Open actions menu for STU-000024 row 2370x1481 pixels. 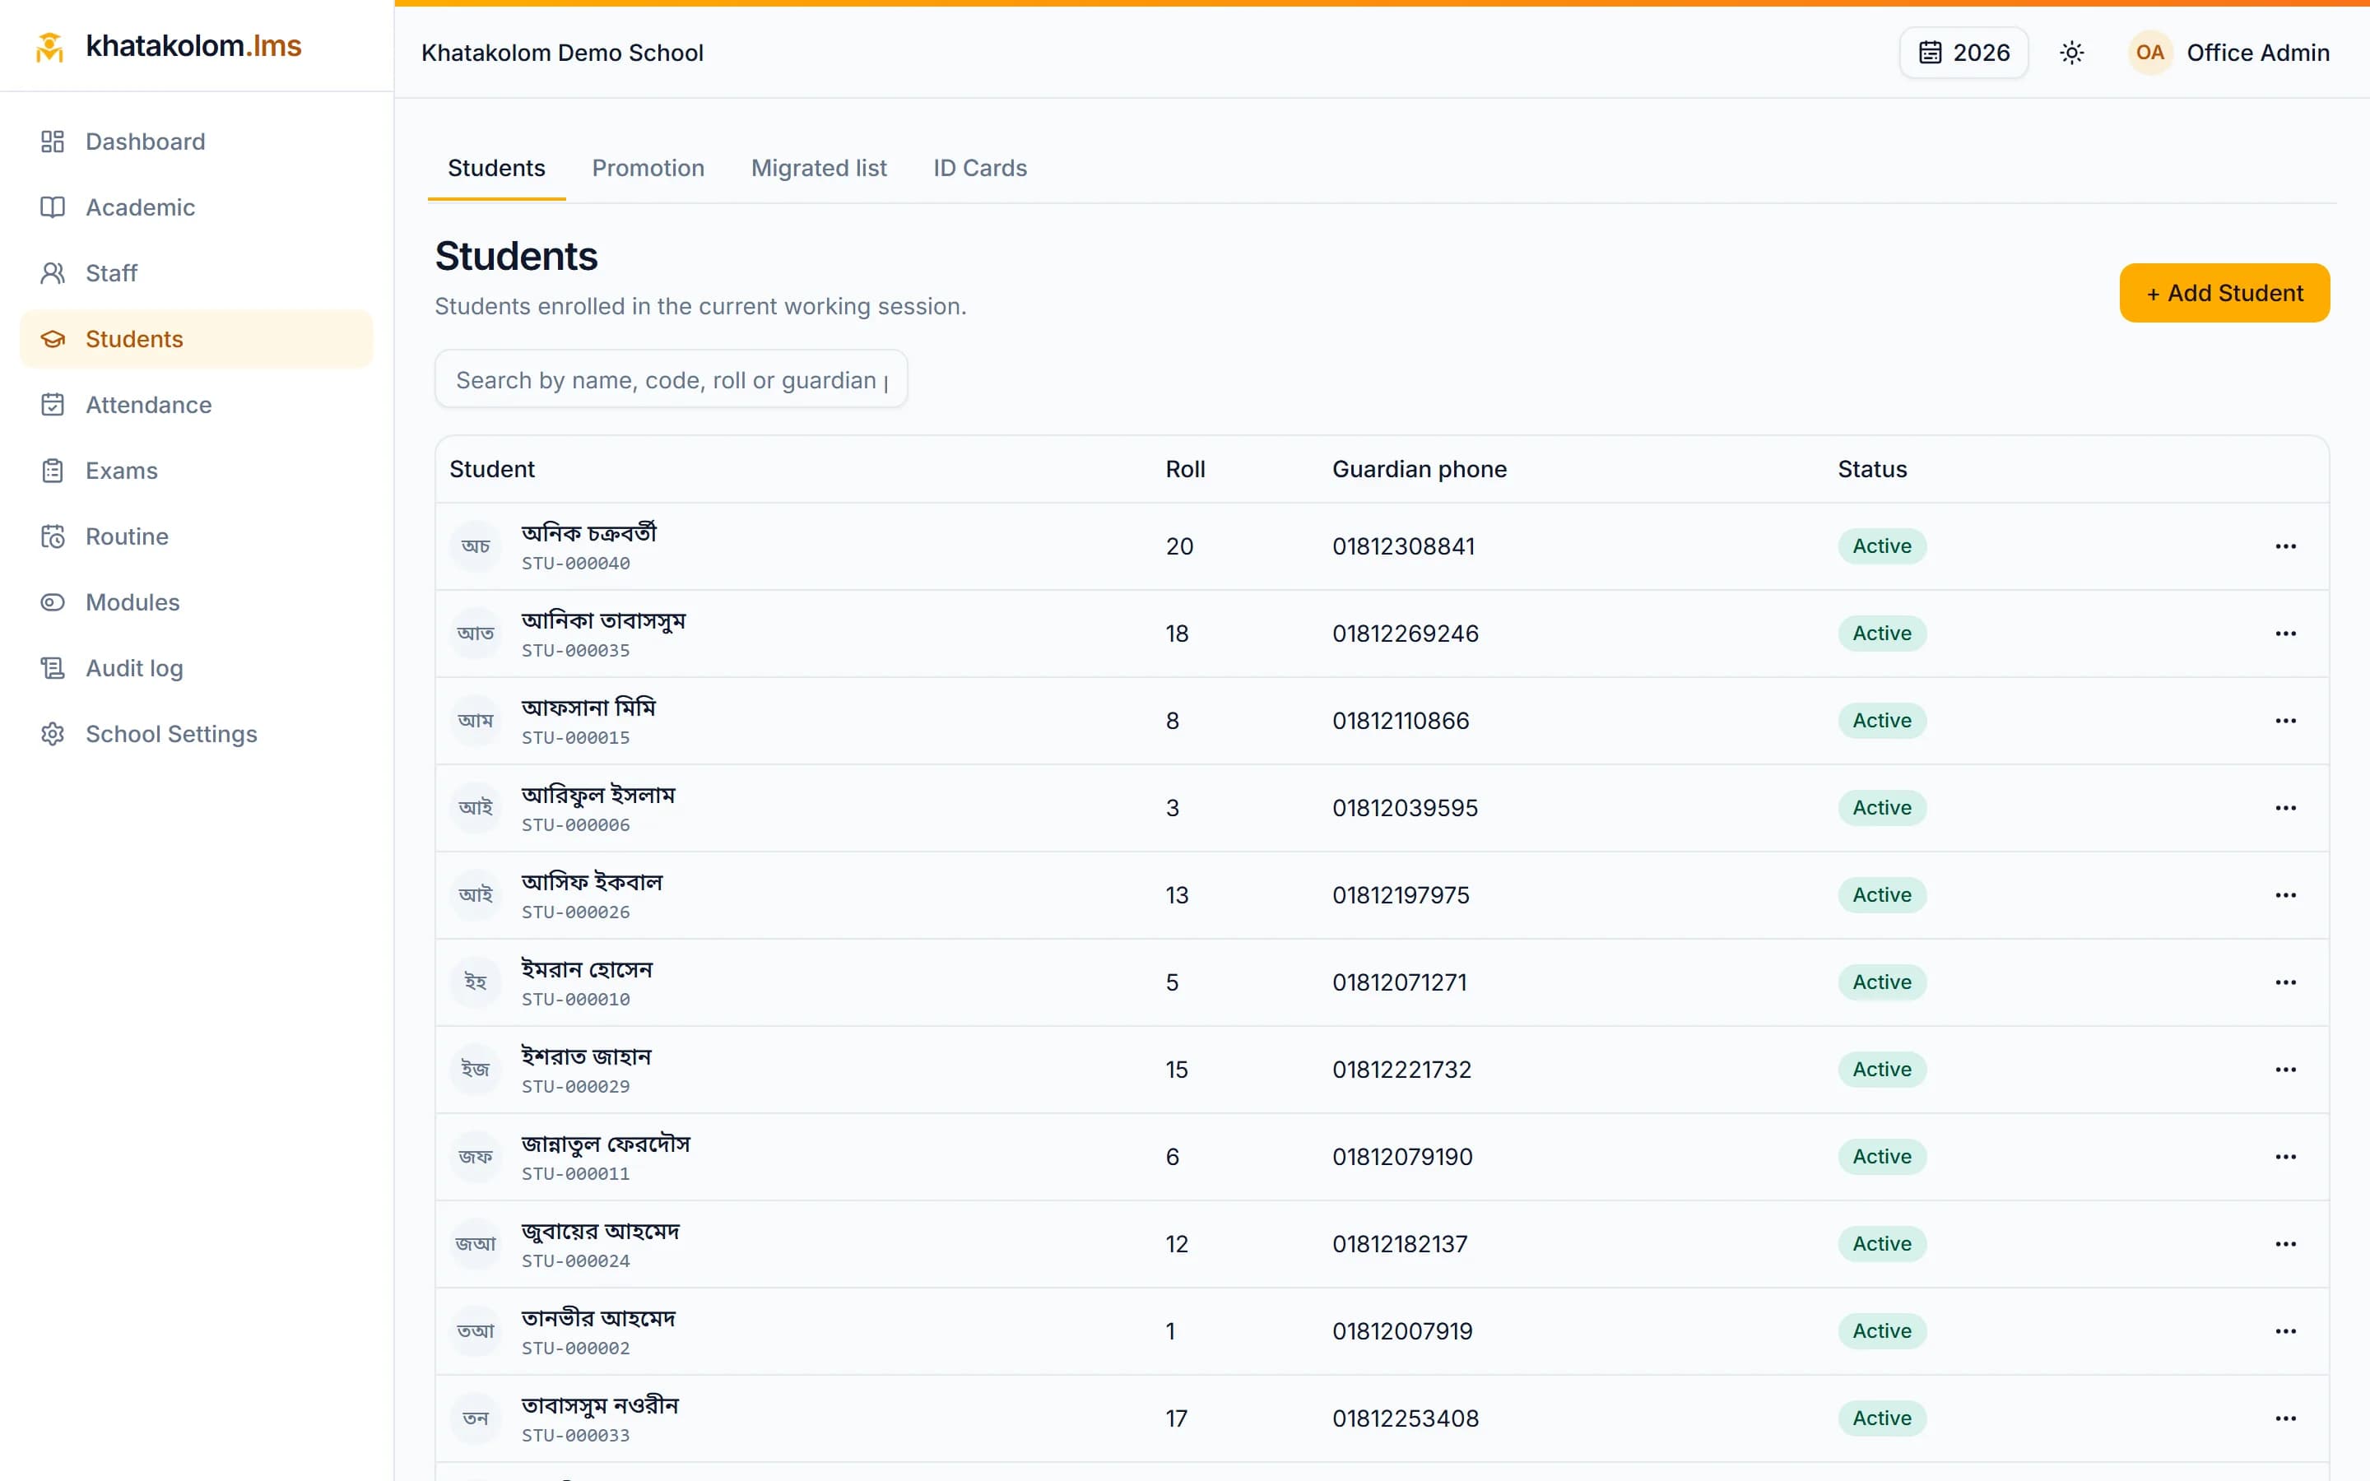pos(2284,1244)
